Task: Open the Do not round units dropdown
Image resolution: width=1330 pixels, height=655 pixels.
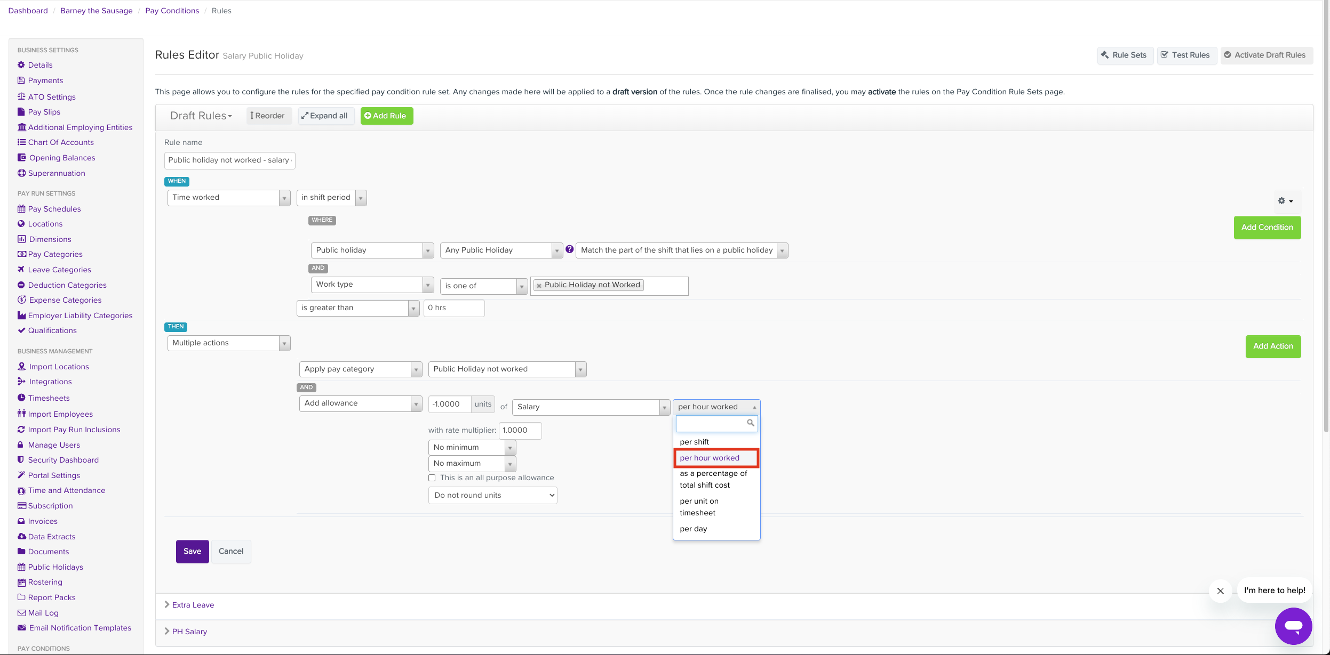Action: click(x=492, y=496)
